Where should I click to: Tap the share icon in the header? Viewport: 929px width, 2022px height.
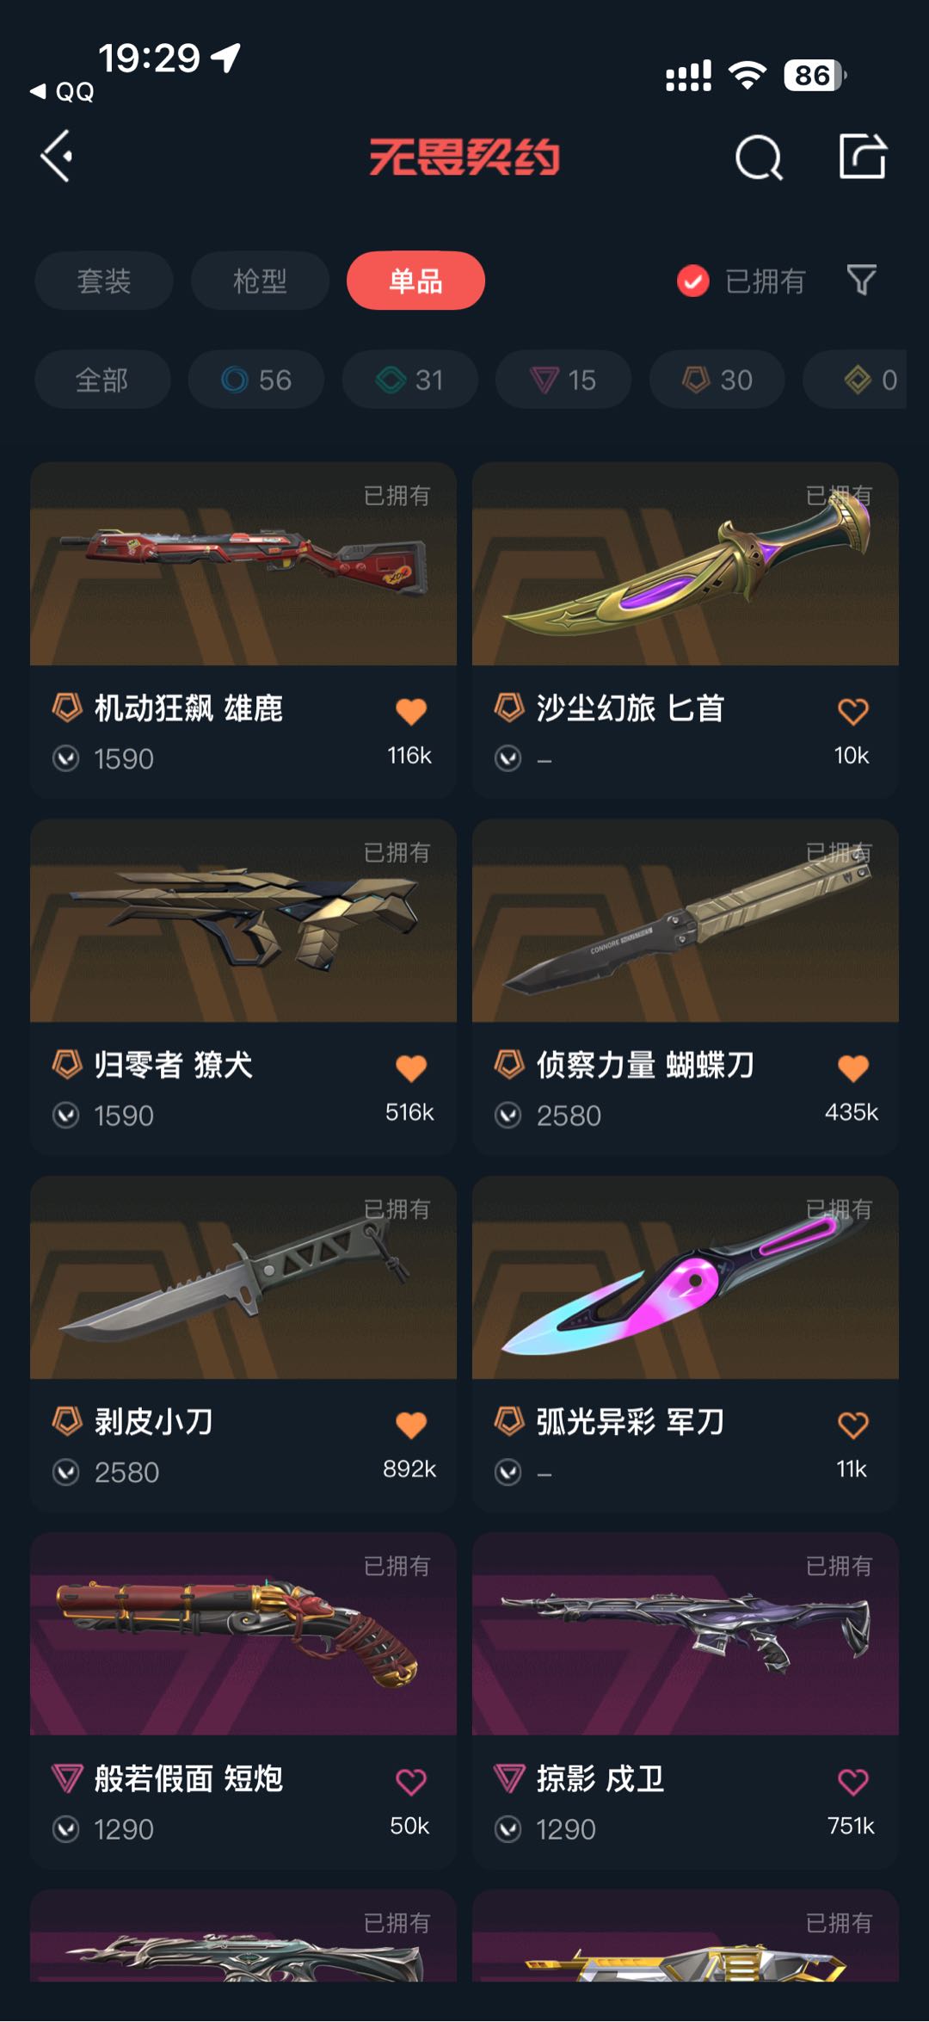point(862,157)
